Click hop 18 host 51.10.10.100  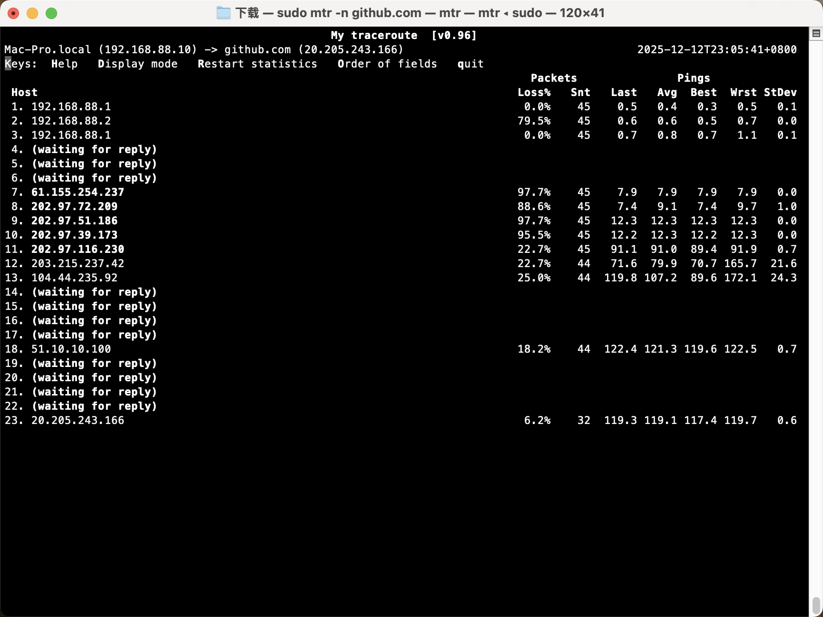(x=71, y=349)
